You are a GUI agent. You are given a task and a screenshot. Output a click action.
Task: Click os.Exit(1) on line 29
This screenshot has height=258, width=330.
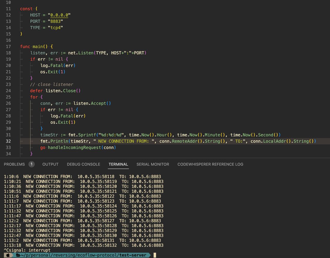click(x=63, y=122)
